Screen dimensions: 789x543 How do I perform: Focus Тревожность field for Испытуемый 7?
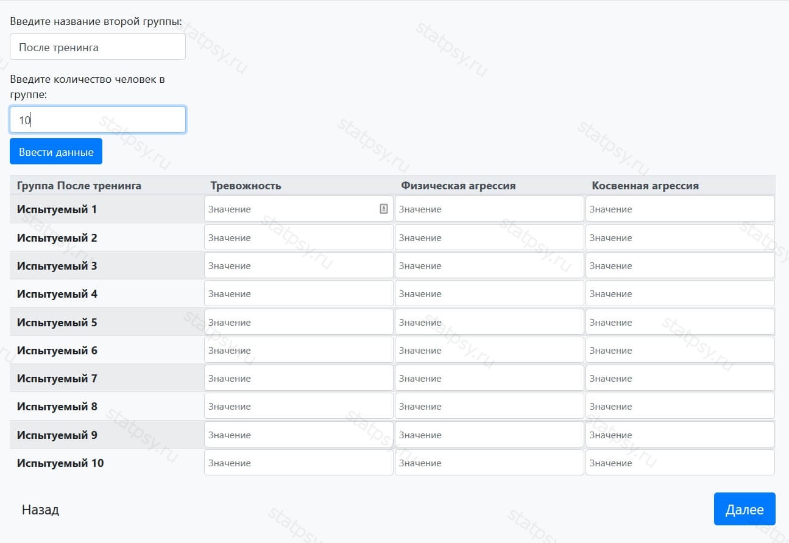coord(299,378)
